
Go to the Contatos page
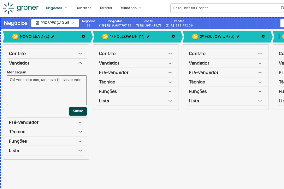[x=83, y=8]
